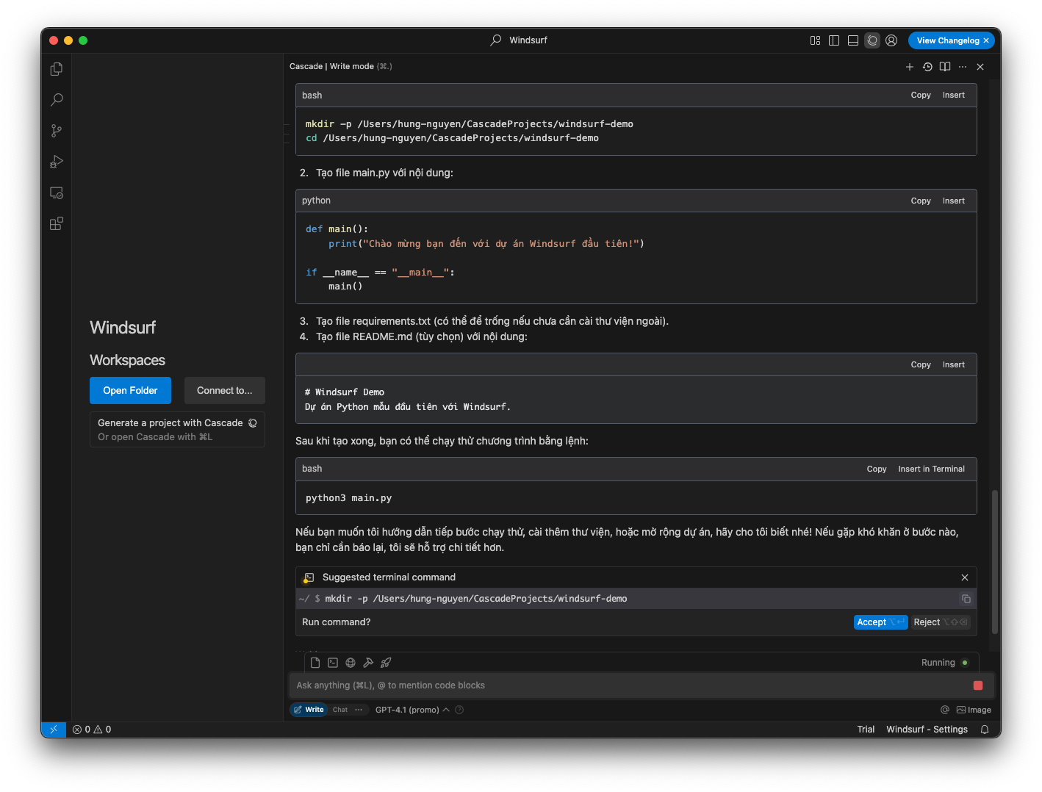This screenshot has height=792, width=1042.
Task: Copy the mkdir bash code block
Action: tap(921, 96)
